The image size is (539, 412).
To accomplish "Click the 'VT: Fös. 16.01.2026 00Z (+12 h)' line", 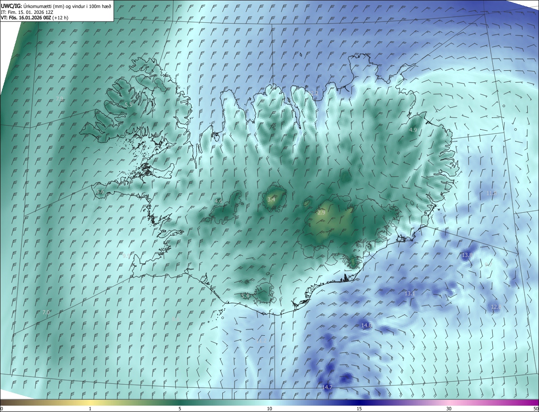I will [x=35, y=18].
